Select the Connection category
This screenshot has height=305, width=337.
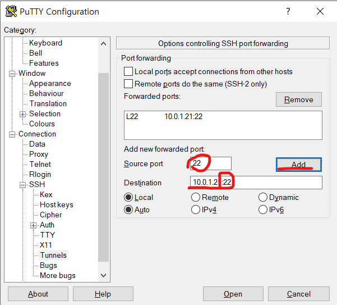[37, 134]
